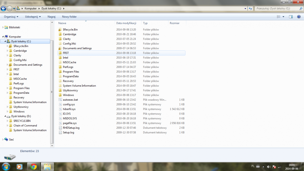
Task: Click the RHDSetup.log document icon
Action: pyautogui.click(x=60, y=128)
